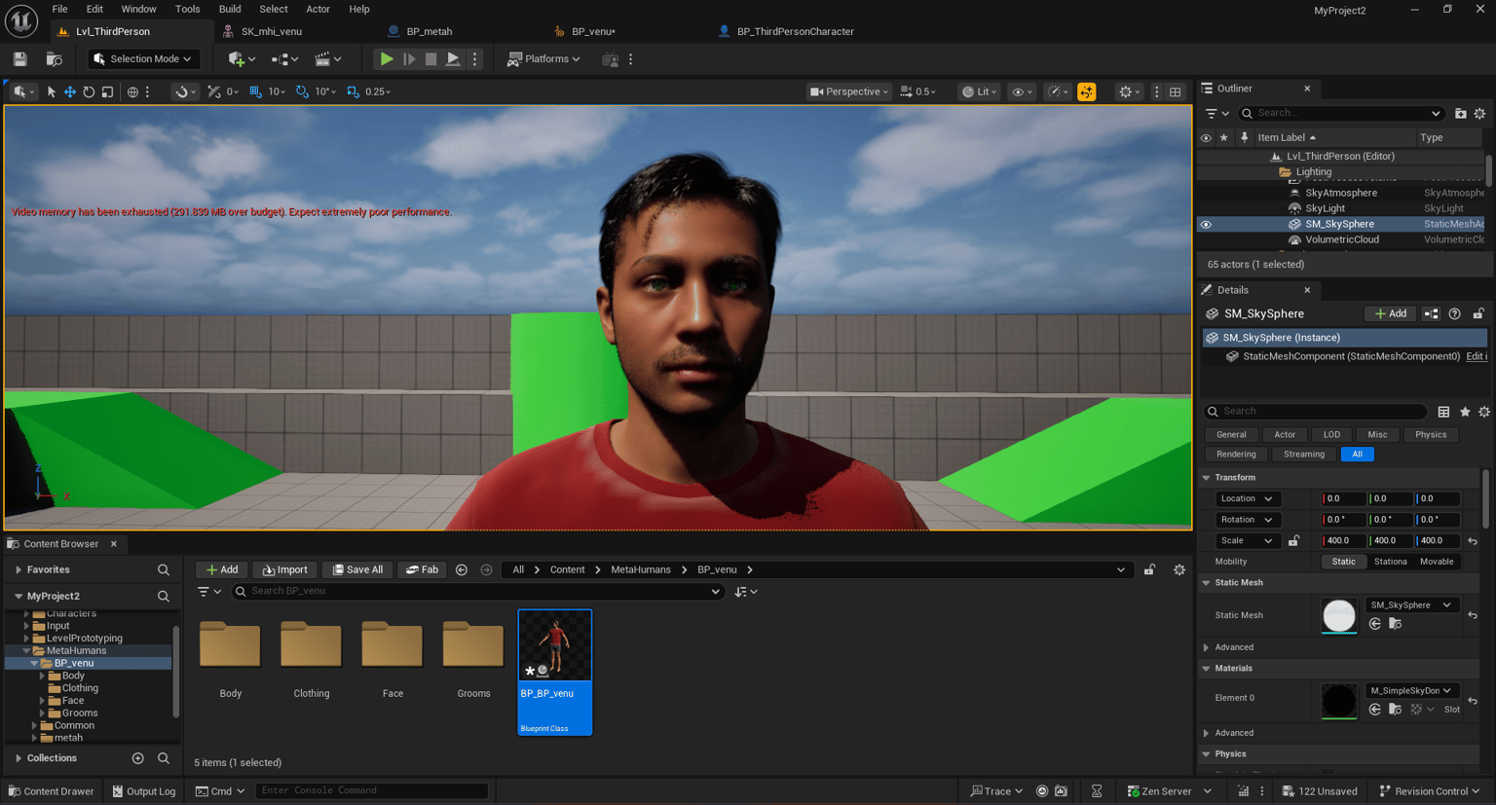Click the Output Log button in the status bar
Viewport: 1496px width, 805px height.
144,791
